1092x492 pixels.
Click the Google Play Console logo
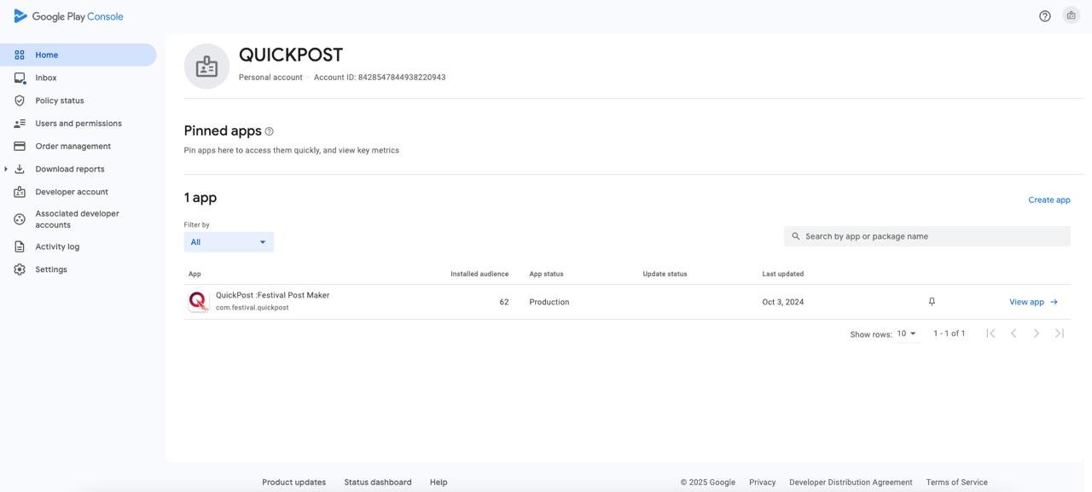tap(68, 16)
